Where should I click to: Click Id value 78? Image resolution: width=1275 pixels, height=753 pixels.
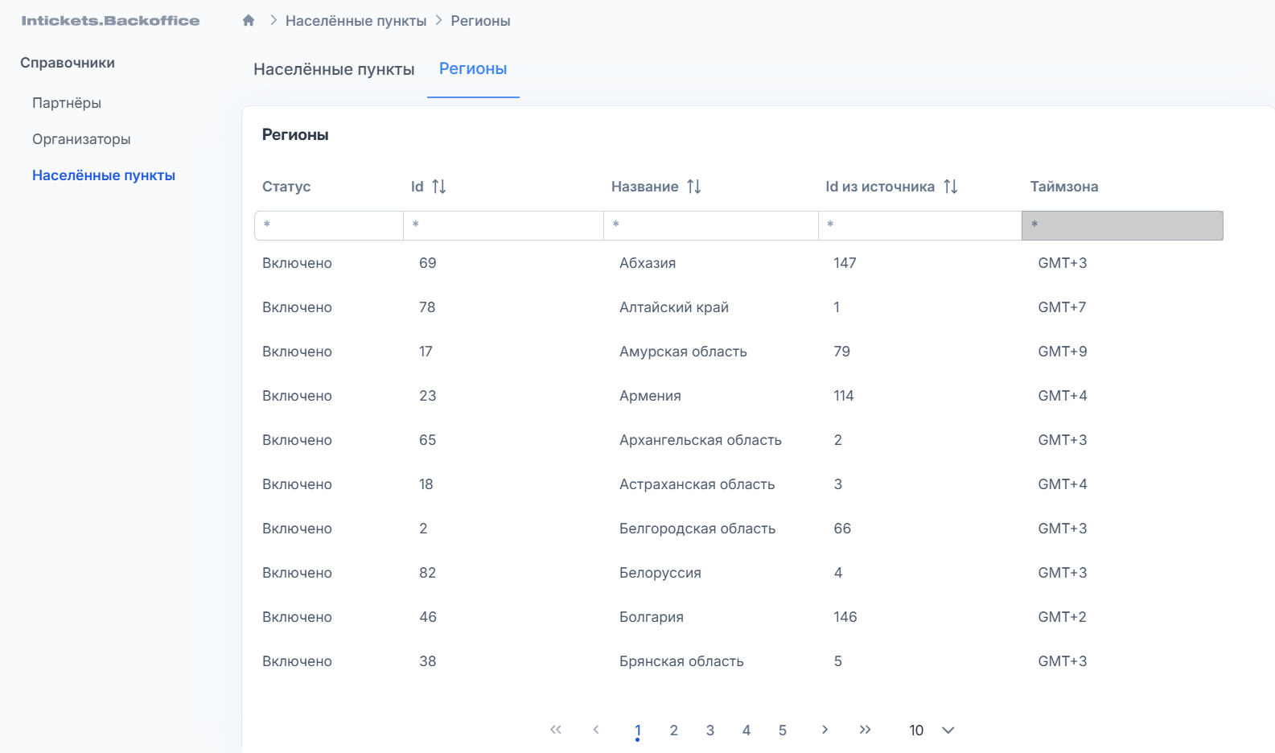pyautogui.click(x=427, y=307)
